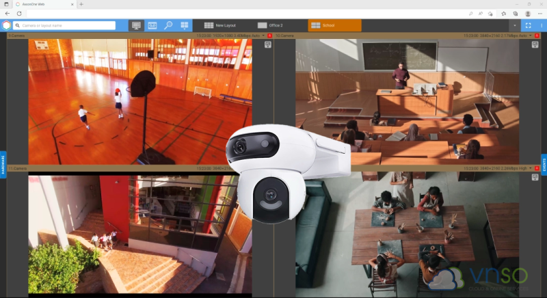547x298 pixels.
Task: Toggle red record button on bottom-right camera
Action: pyautogui.click(x=537, y=167)
